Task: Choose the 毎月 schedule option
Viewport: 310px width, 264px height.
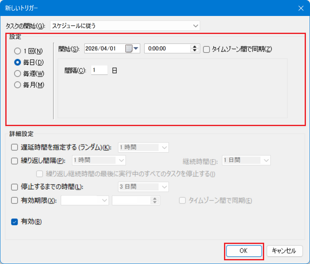Action: 17,85
